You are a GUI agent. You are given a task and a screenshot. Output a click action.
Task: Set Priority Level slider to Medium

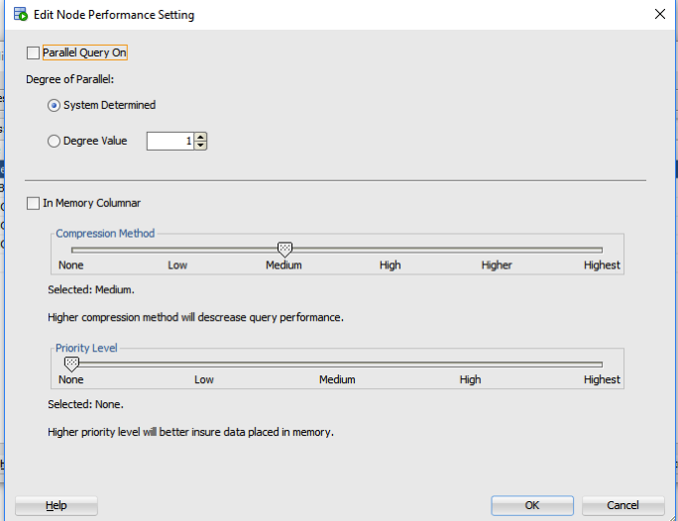coord(337,364)
